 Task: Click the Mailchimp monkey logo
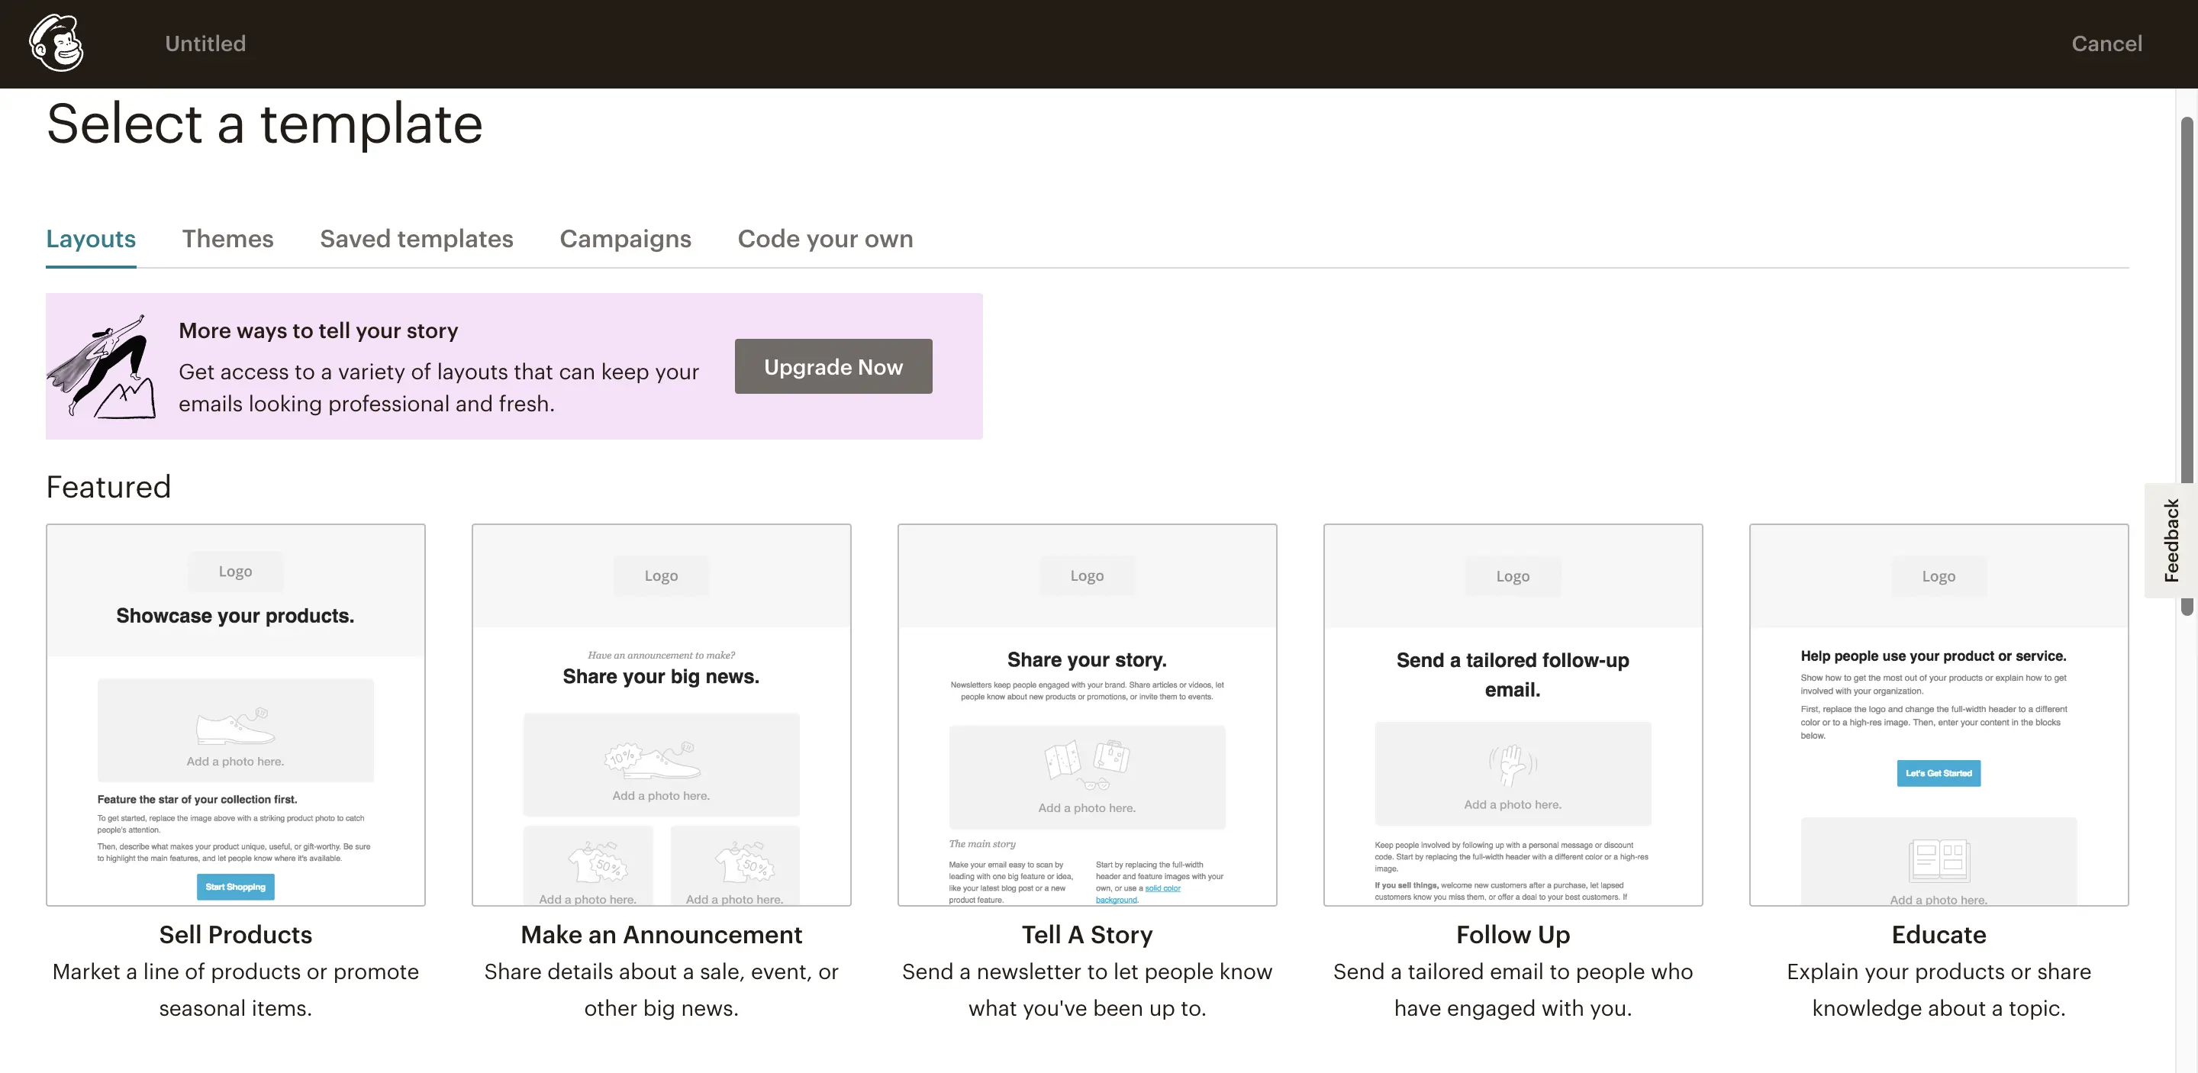tap(56, 43)
